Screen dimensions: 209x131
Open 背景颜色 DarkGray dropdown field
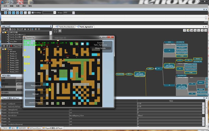[x=19, y=84]
